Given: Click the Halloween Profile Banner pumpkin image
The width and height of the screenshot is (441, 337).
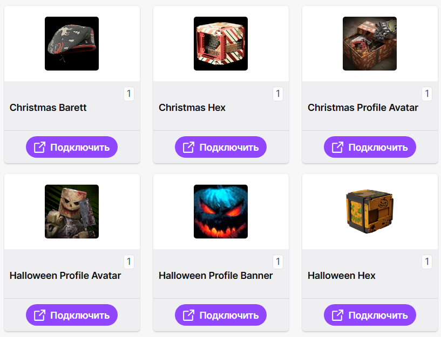Looking at the screenshot, I should 221,212.
